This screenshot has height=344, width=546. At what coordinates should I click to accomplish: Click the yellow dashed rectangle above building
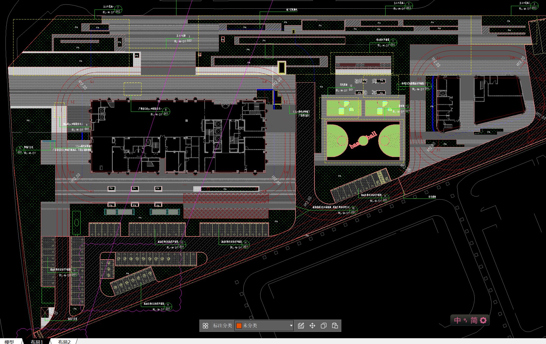tap(132, 89)
